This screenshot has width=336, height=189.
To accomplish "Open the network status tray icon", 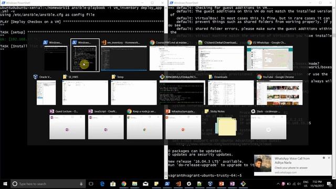I will [294, 184].
